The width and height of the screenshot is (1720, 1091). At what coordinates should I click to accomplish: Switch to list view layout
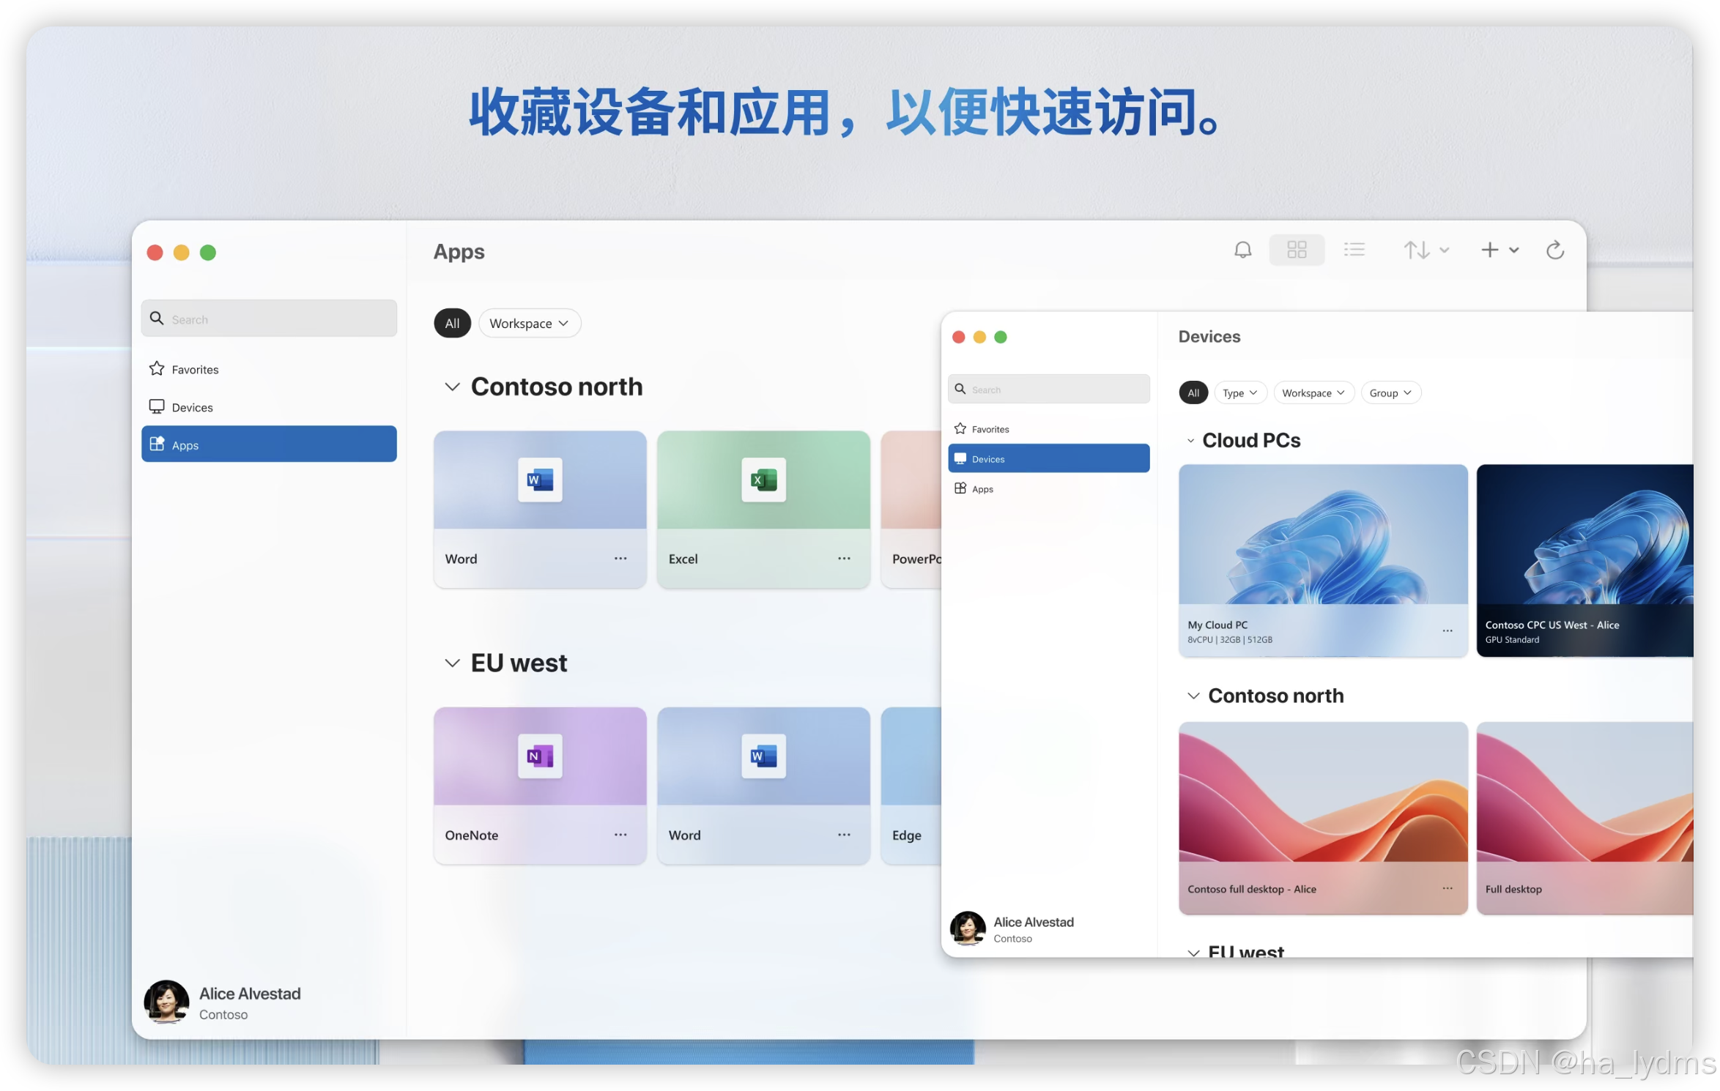[1354, 250]
